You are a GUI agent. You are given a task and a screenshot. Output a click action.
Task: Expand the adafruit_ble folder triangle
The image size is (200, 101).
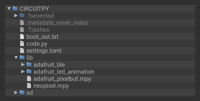coord(23,64)
